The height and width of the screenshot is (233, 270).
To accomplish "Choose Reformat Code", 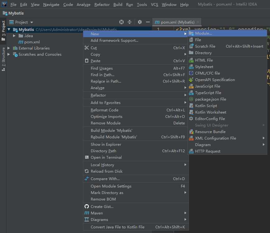I will pyautogui.click(x=136, y=110).
